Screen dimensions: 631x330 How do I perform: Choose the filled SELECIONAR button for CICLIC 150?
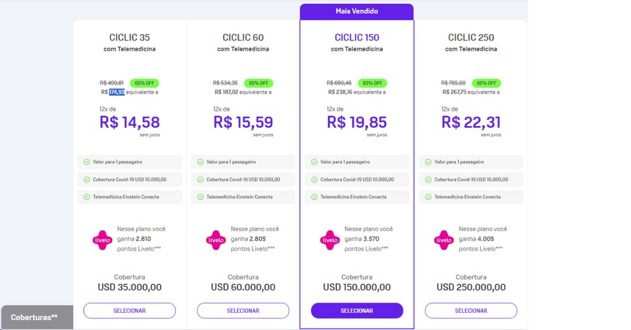(357, 311)
